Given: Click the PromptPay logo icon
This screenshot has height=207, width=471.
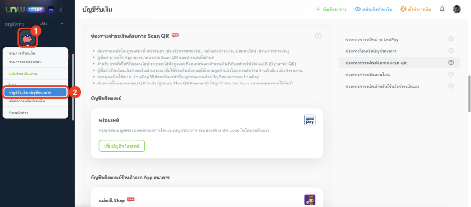Looking at the screenshot, I should 310,120.
